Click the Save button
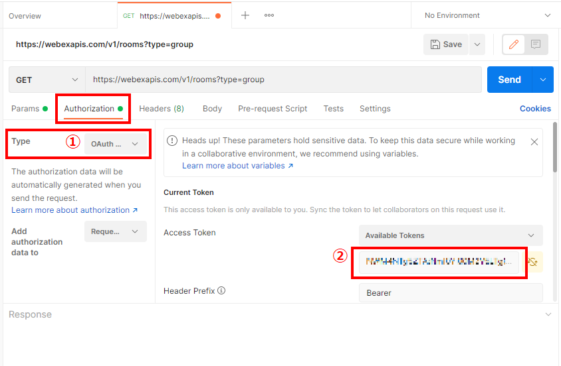 [446, 44]
